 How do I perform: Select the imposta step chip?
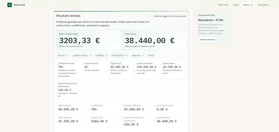[138, 56]
